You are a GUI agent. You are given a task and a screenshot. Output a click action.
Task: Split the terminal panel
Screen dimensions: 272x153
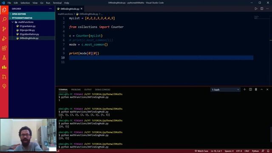(250, 90)
